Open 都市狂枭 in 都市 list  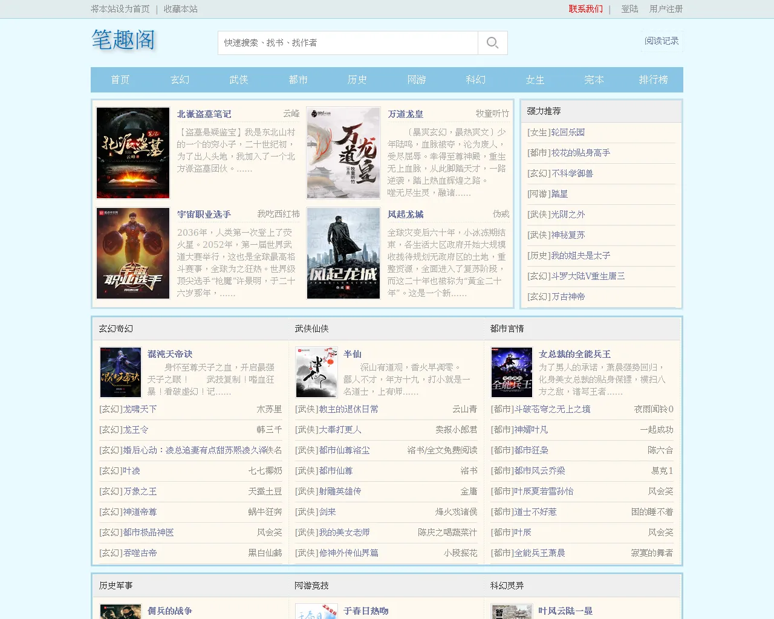click(531, 450)
